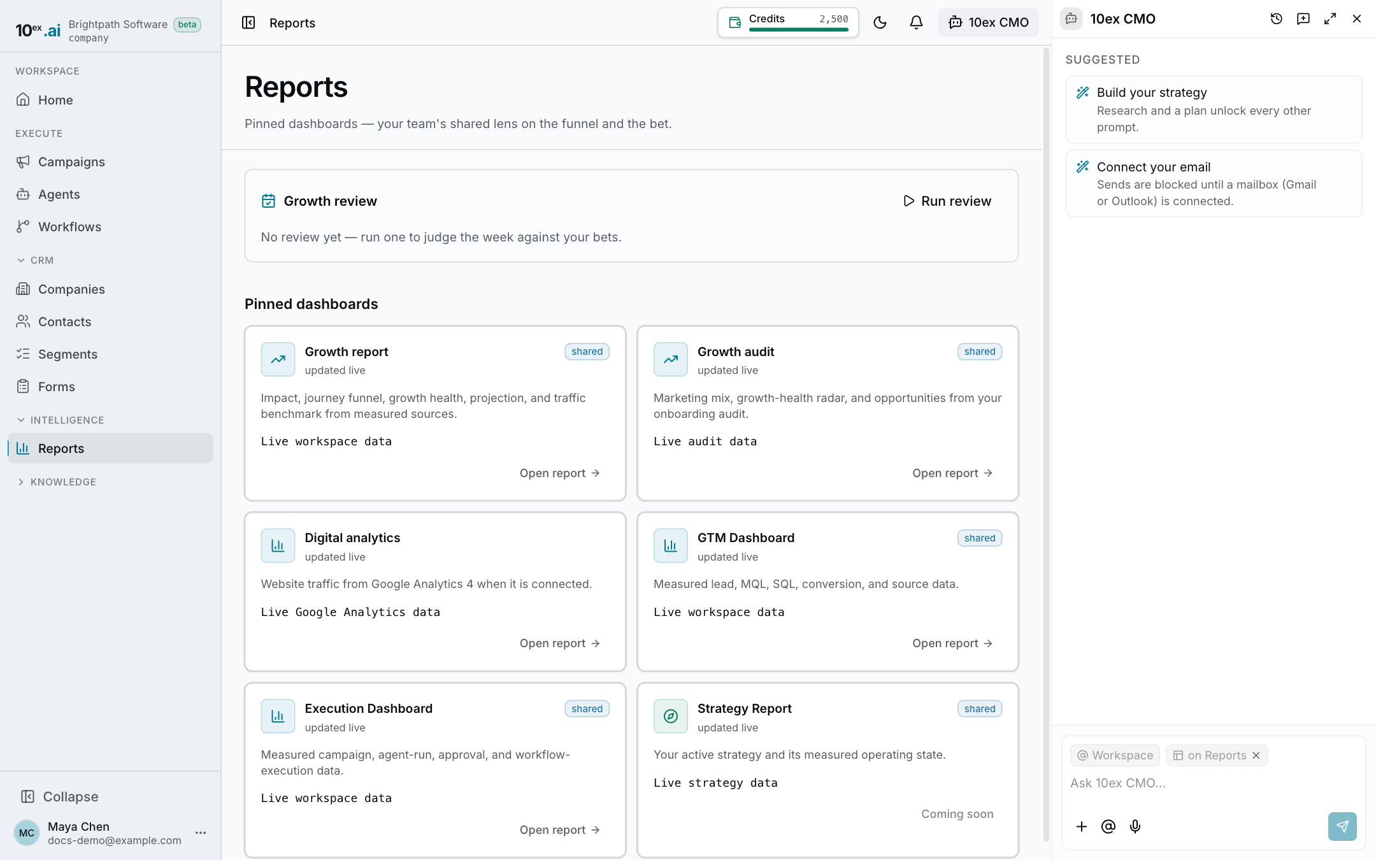This screenshot has width=1376, height=860.
Task: Switch to dark mode via moon icon
Action: coord(880,23)
